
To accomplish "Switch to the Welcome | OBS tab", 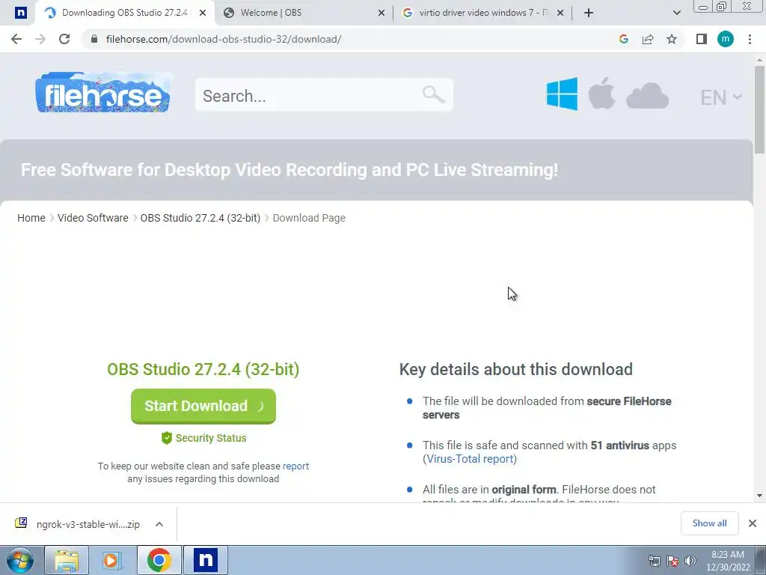I will [303, 13].
